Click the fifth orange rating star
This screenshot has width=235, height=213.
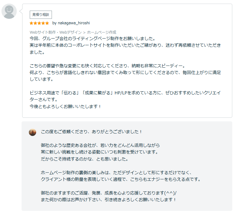[x=47, y=23]
